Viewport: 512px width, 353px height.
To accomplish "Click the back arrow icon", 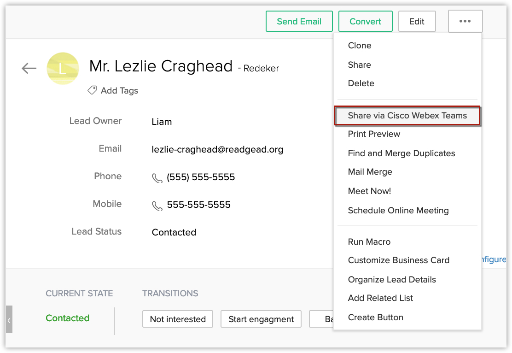I will (x=29, y=69).
